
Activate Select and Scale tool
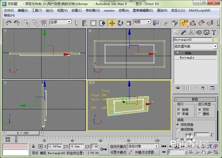[129, 23]
